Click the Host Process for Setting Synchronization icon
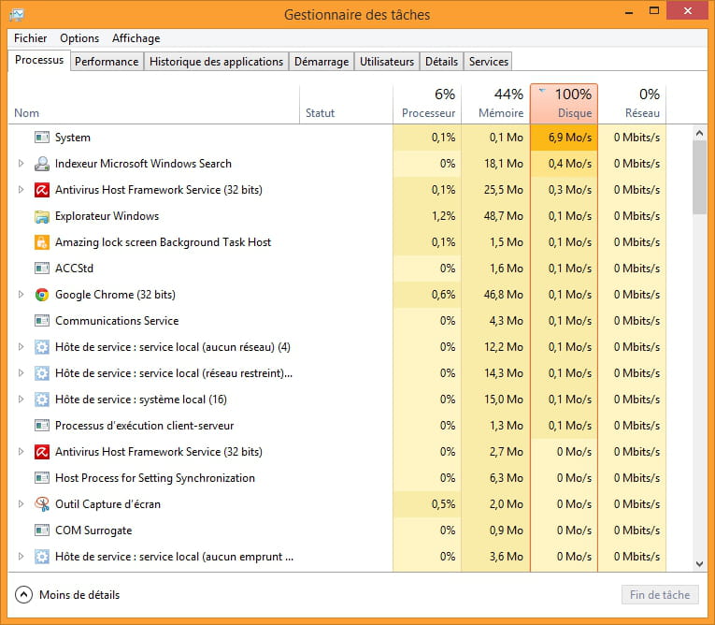 point(42,478)
